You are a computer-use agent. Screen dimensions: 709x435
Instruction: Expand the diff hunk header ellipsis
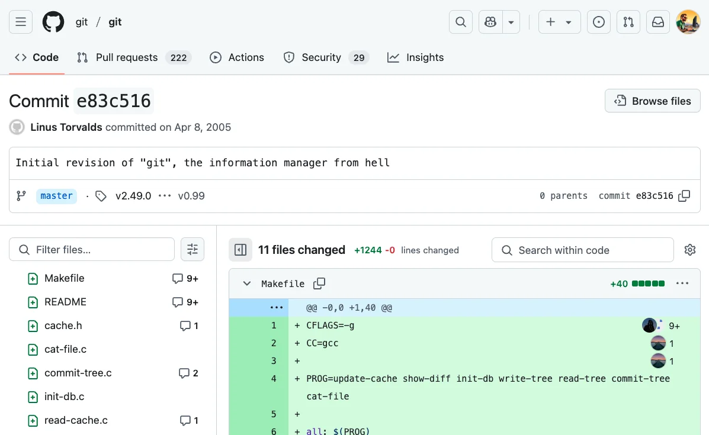276,308
